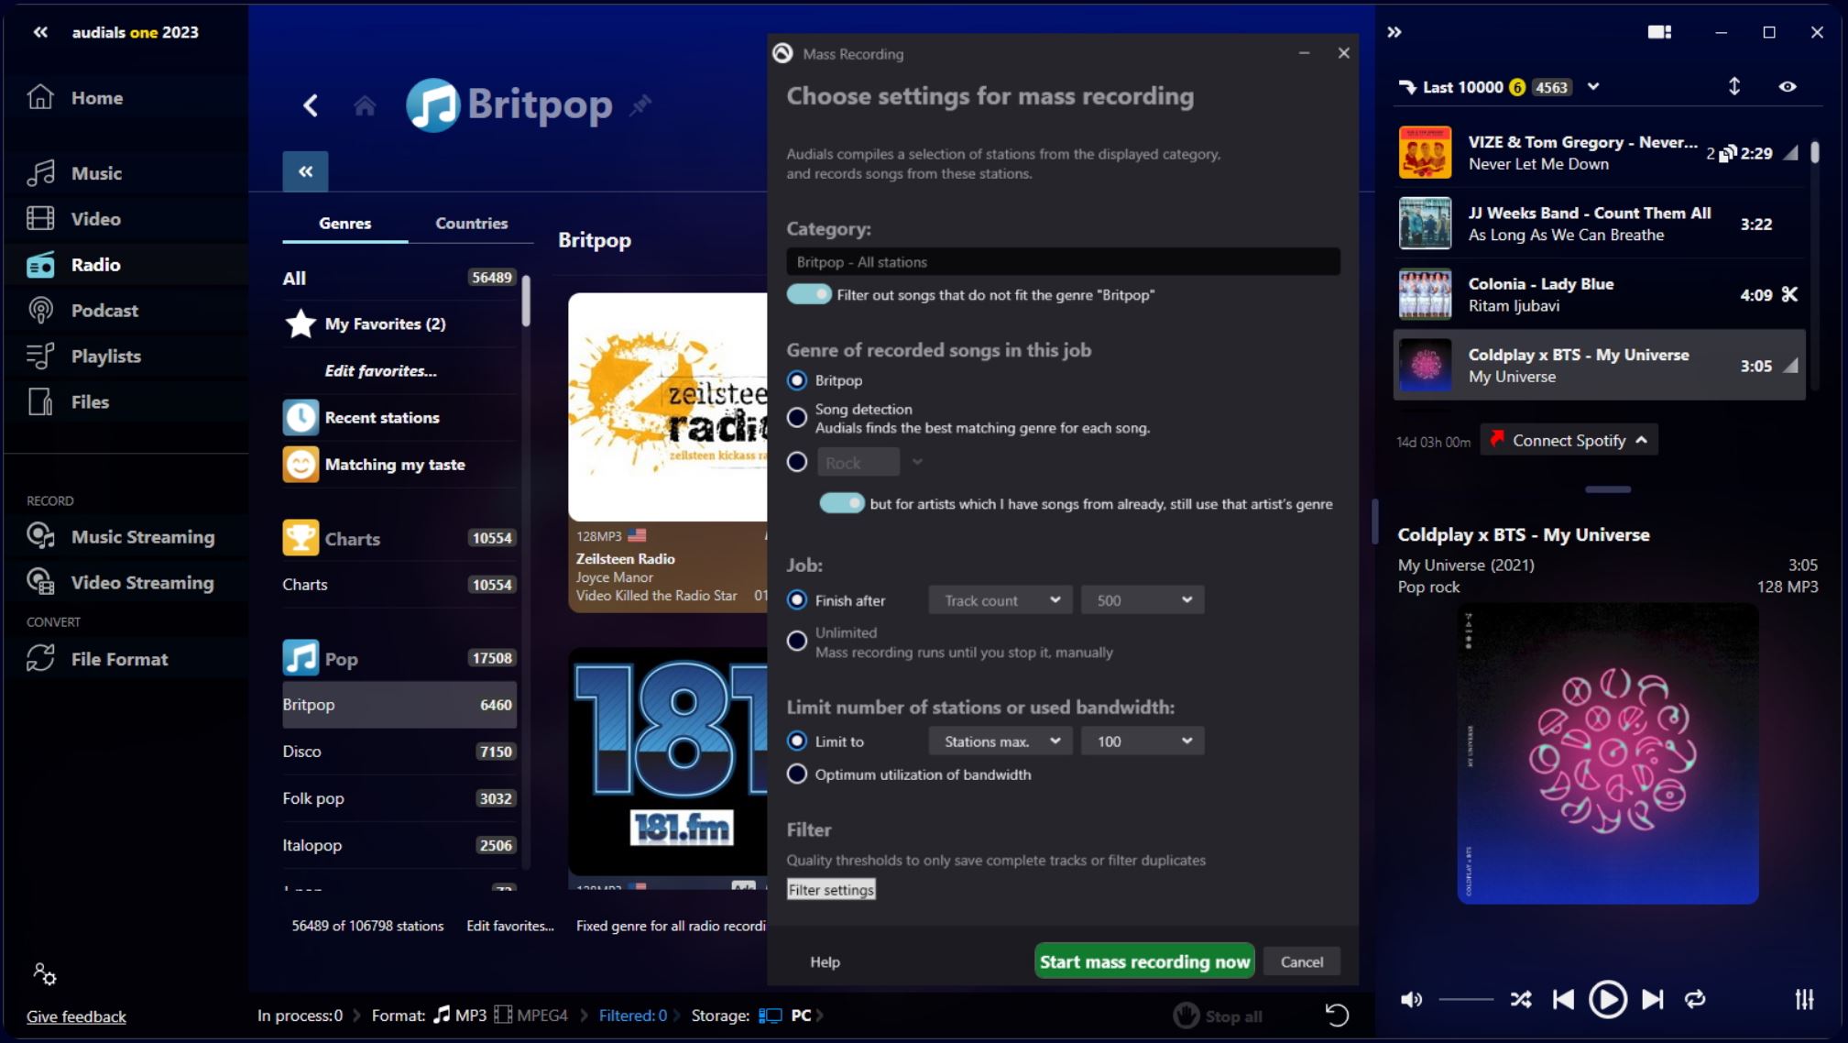Image resolution: width=1848 pixels, height=1043 pixels.
Task: Open the equalizer settings icon
Action: [x=1804, y=999]
